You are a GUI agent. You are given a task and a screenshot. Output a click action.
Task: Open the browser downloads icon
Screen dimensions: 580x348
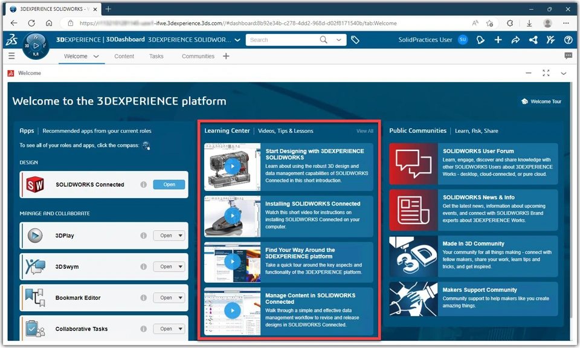[529, 23]
